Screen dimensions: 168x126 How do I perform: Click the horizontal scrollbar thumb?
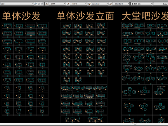point(135,124)
